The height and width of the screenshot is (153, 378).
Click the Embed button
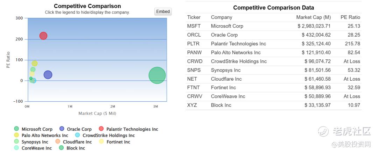click(163, 12)
